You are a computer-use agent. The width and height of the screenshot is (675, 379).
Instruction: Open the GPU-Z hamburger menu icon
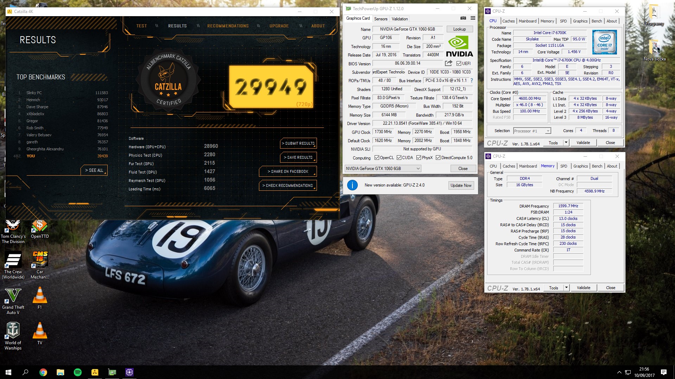473,18
